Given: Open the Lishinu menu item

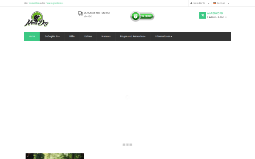Looking at the screenshot, I should (88, 36).
